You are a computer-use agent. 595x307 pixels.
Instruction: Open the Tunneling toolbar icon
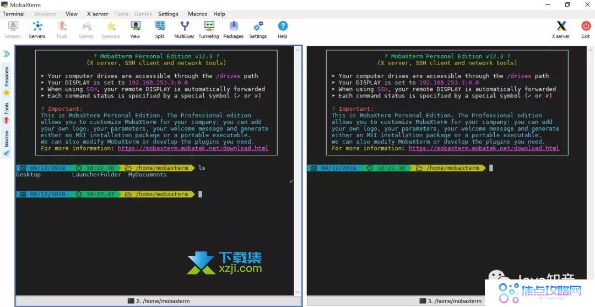[209, 30]
